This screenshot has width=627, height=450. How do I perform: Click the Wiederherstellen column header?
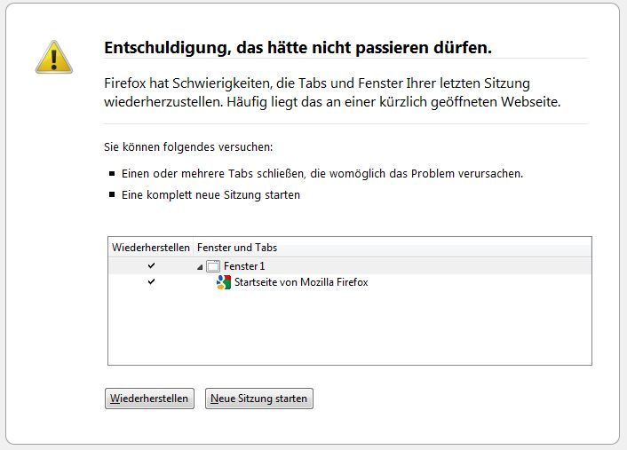tap(150, 248)
